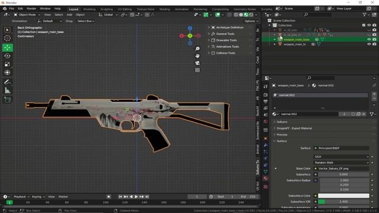Open the Options dropdown in tool settings
379x213 pixels.
[x=251, y=21]
